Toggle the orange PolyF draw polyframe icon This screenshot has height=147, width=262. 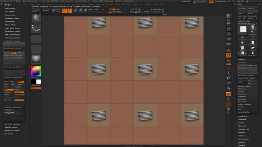click(228, 94)
